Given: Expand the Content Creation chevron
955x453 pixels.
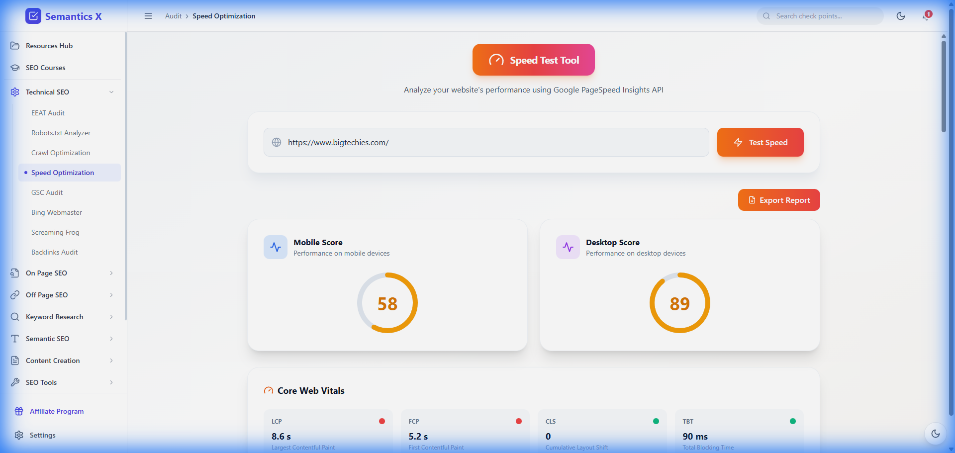Looking at the screenshot, I should (x=111, y=361).
